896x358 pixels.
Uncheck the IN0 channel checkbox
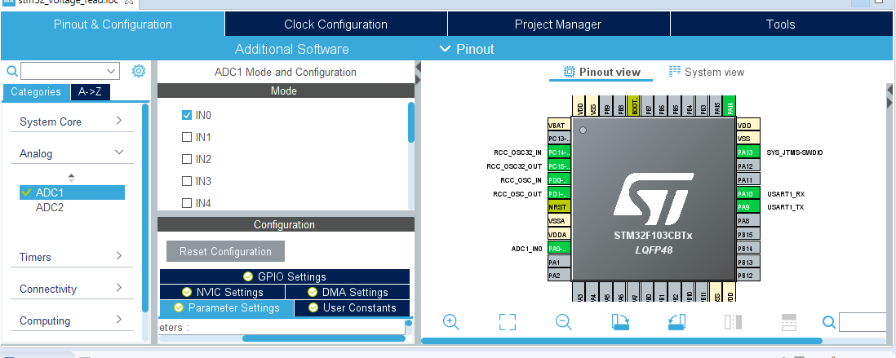click(186, 115)
